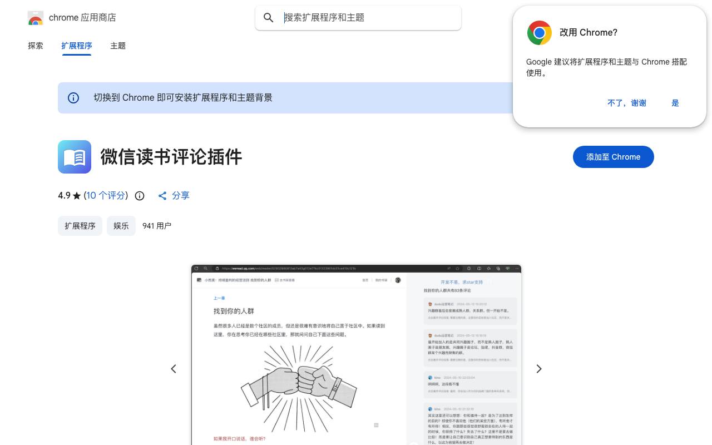712x445 pixels.
Task: Switch to the 主题 tab
Action: pos(118,46)
